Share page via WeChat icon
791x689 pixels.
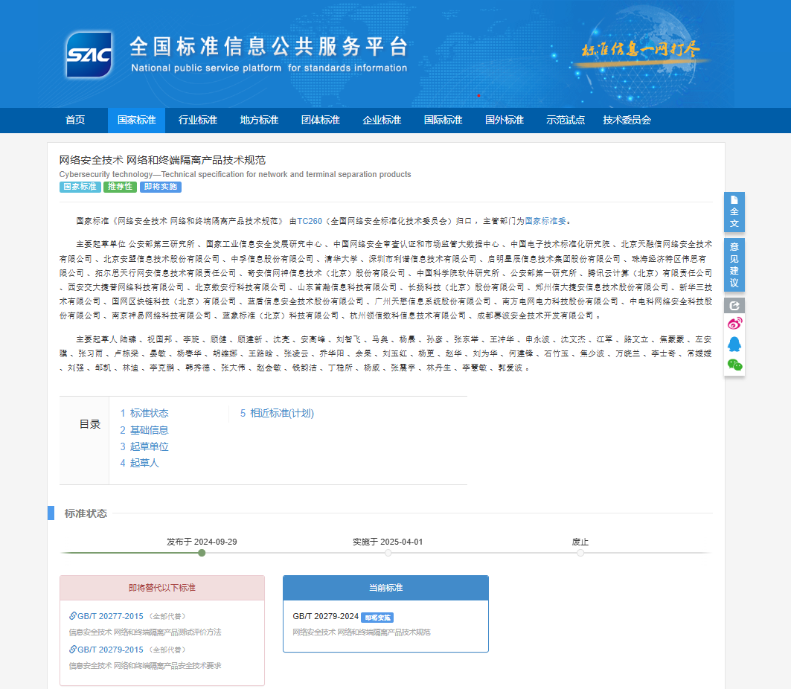(734, 365)
